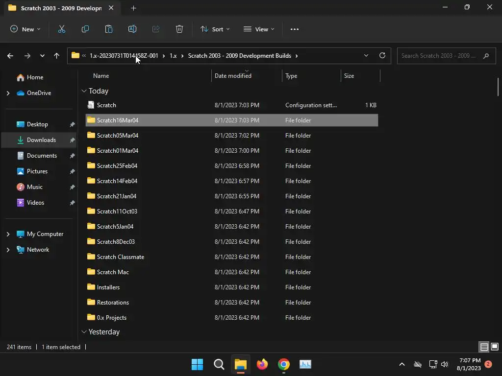This screenshot has width=502, height=376.
Task: Open Firefox from the taskbar
Action: (262, 364)
